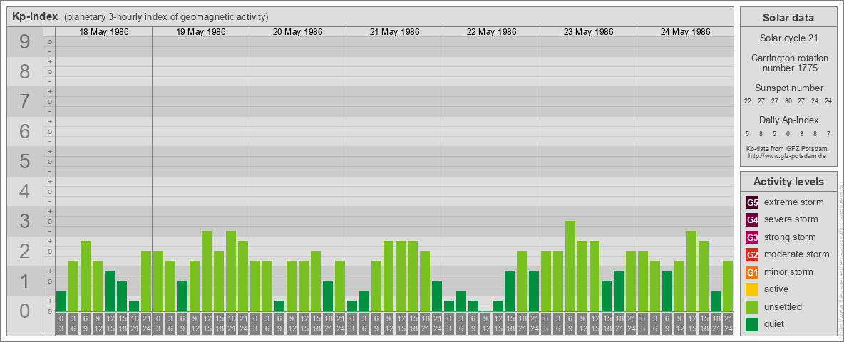Click the 22 May 1986 date header
This screenshot has height=342, width=844.
click(x=491, y=32)
